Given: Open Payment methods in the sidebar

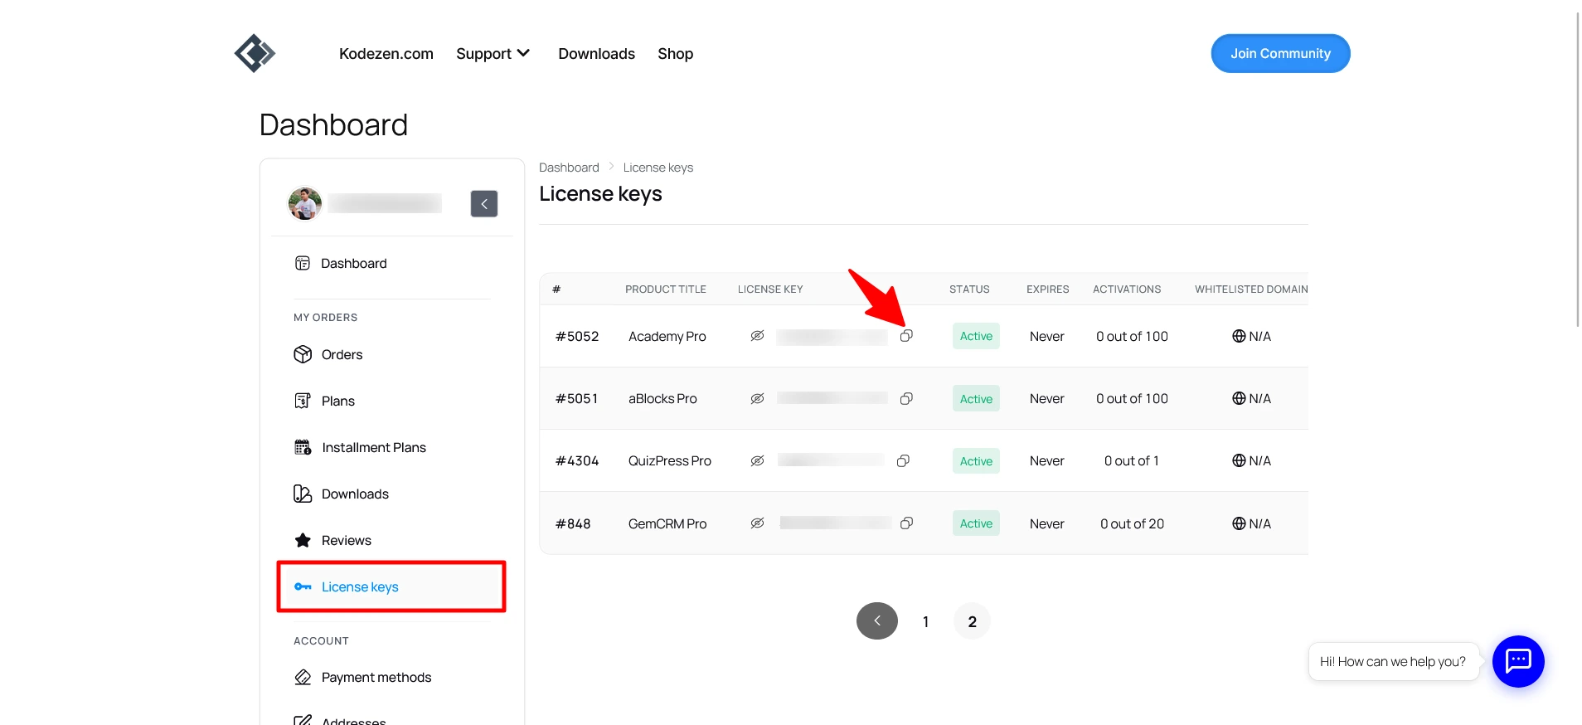Looking at the screenshot, I should tap(362, 677).
